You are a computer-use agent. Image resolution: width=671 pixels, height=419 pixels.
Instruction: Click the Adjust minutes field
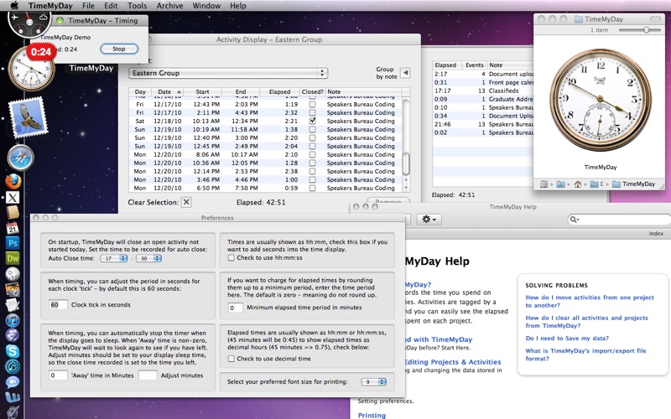coord(148,375)
